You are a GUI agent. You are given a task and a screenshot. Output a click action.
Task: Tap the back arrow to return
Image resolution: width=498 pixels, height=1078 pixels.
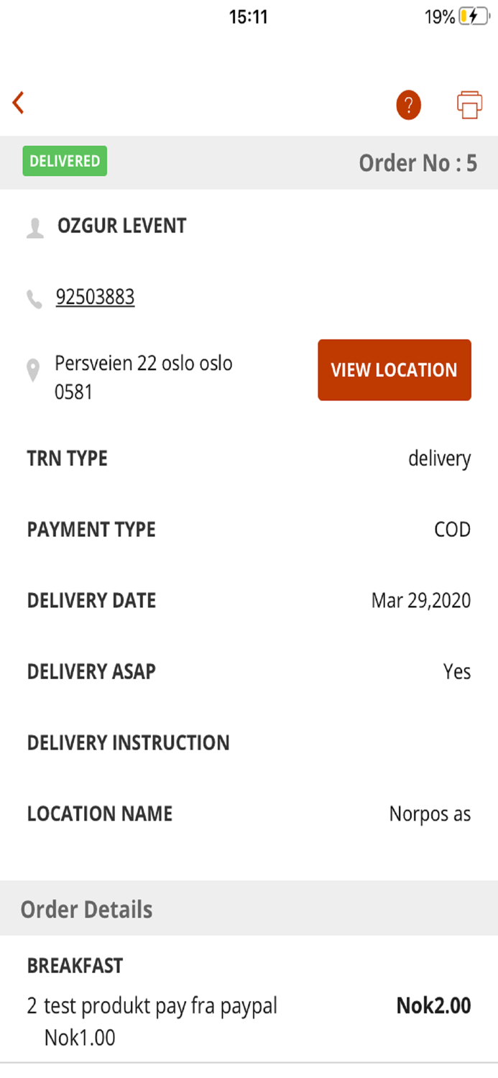[x=18, y=102]
